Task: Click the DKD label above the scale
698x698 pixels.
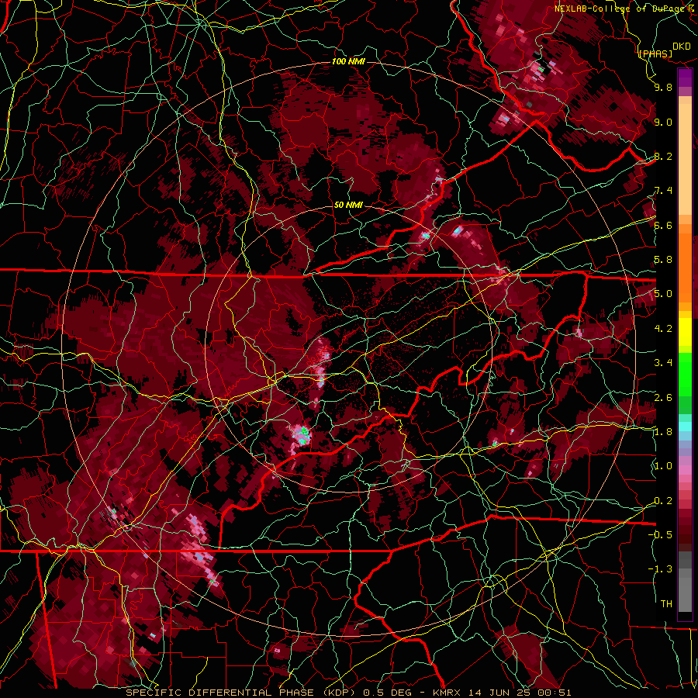Action: (681, 47)
